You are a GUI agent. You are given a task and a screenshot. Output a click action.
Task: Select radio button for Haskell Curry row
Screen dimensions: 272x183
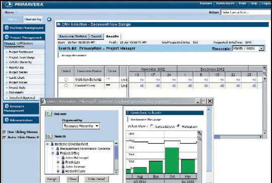pos(66,85)
